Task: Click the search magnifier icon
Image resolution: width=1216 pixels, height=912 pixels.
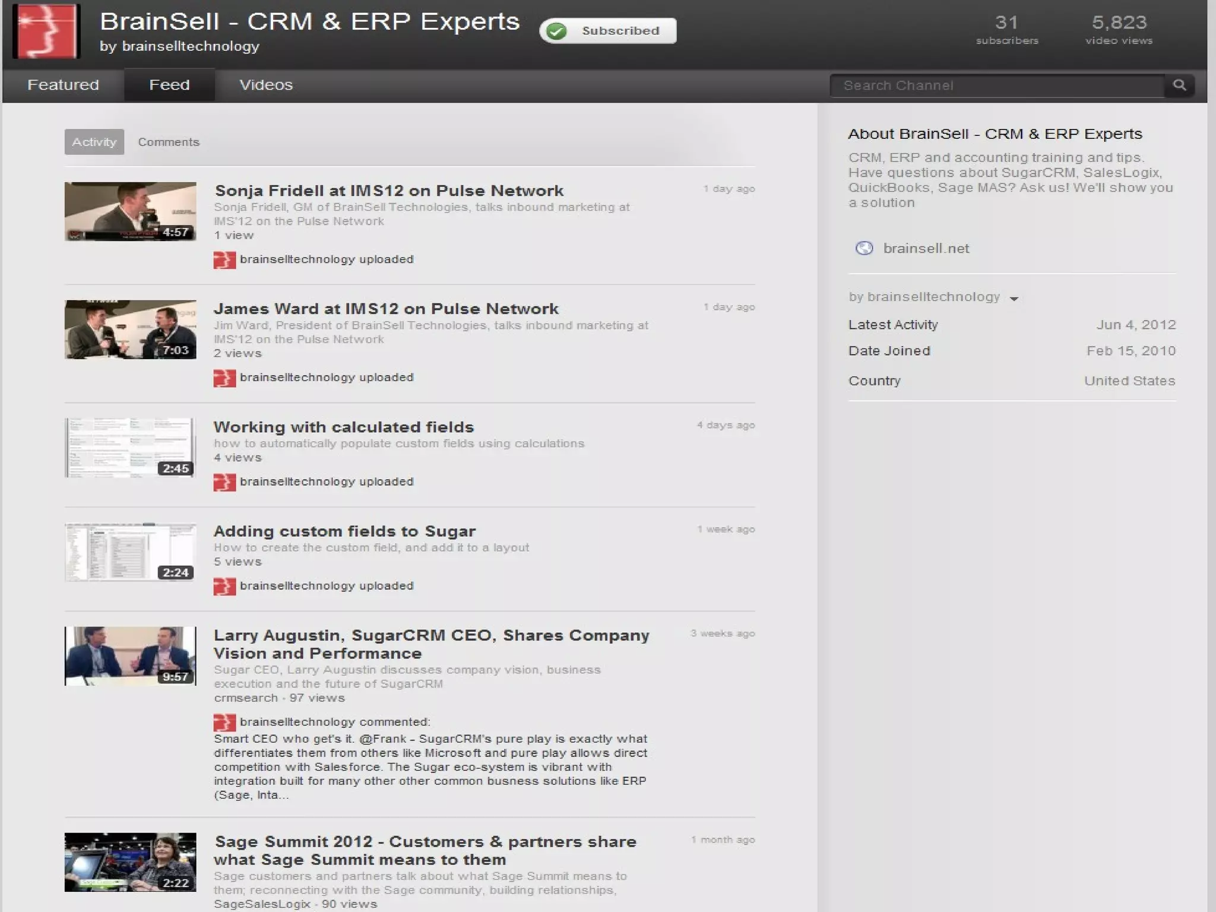Action: (x=1179, y=85)
